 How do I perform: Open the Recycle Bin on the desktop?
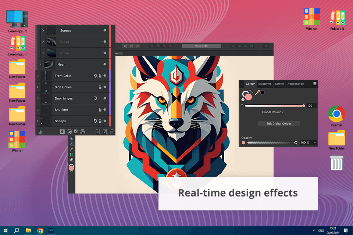(x=336, y=162)
